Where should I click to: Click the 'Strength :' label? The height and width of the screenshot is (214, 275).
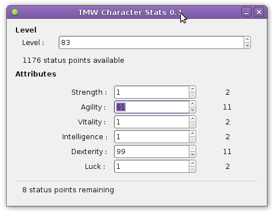(x=89, y=92)
